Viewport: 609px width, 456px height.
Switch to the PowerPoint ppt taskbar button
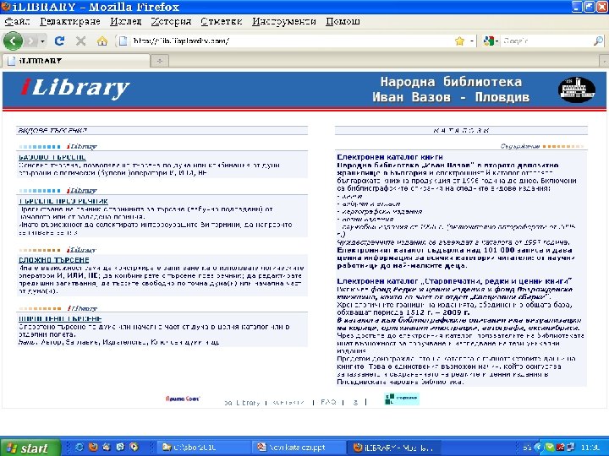(299, 448)
